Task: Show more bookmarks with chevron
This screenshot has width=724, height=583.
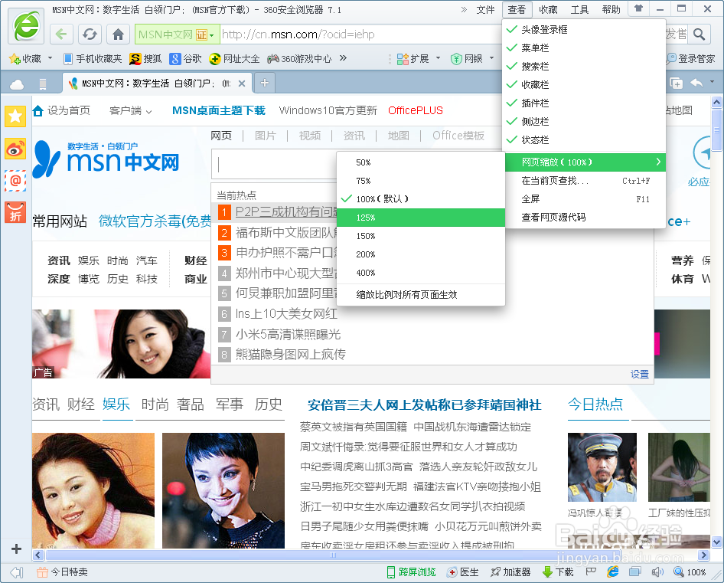Action: pos(343,57)
